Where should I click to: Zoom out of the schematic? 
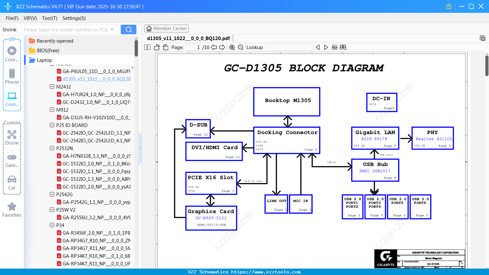(x=241, y=47)
